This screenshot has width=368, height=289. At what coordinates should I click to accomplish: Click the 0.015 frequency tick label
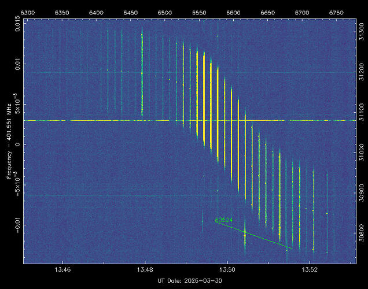click(17, 27)
